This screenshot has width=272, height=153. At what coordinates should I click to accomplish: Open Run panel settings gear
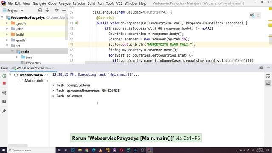[261, 68]
